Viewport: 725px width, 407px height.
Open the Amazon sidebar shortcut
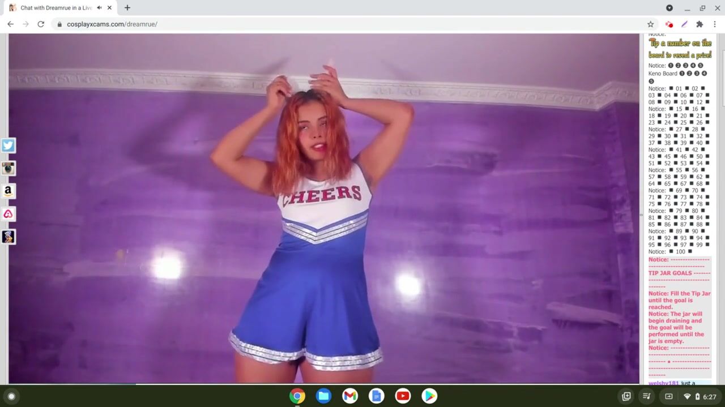click(x=8, y=191)
